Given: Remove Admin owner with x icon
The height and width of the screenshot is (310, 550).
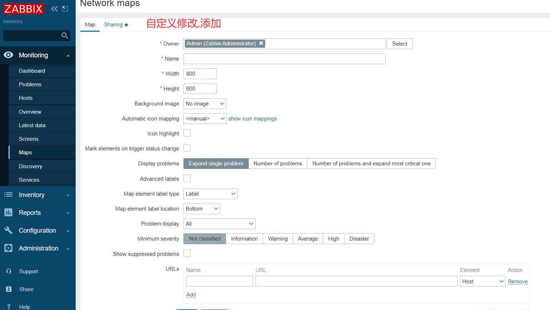Looking at the screenshot, I should click(x=261, y=43).
